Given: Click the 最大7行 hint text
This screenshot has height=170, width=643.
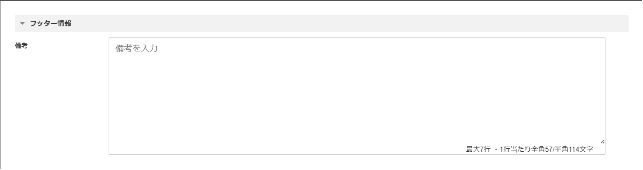Looking at the screenshot, I should pyautogui.click(x=478, y=149).
